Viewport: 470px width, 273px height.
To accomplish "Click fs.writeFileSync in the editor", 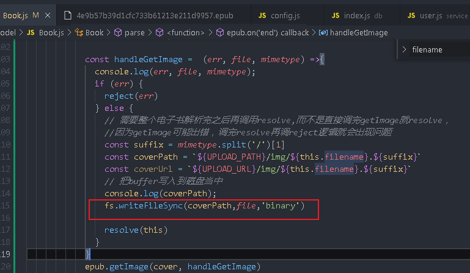I will click(x=143, y=206).
